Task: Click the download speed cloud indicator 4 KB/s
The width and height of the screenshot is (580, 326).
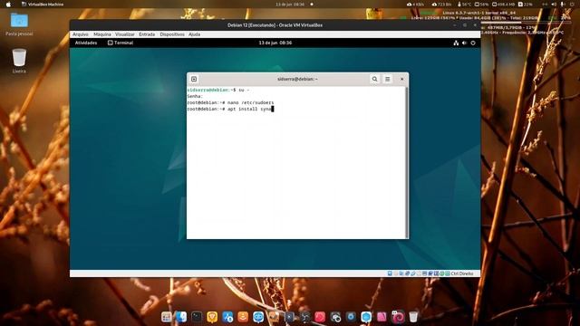Action: pyautogui.click(x=415, y=5)
